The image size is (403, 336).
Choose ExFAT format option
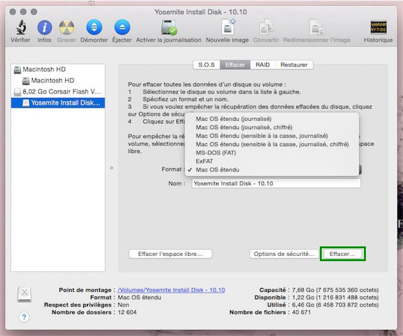(272, 161)
